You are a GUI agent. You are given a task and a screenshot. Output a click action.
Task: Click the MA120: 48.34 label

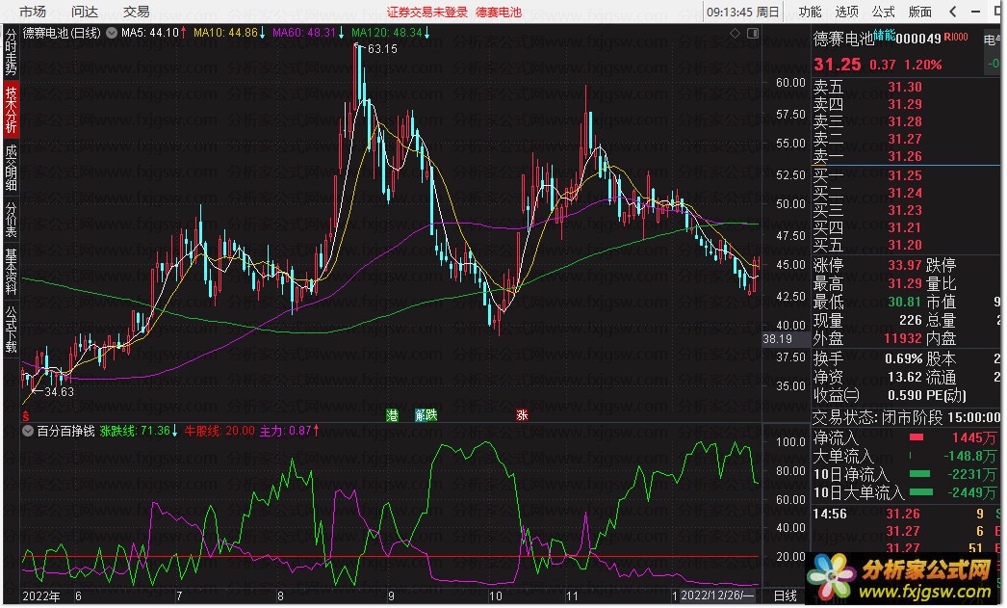click(391, 32)
